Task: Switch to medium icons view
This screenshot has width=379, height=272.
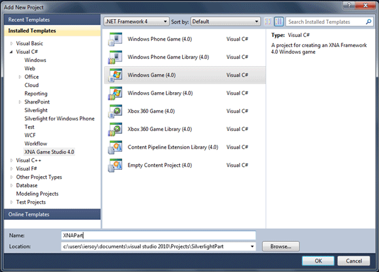Action: coord(279,21)
